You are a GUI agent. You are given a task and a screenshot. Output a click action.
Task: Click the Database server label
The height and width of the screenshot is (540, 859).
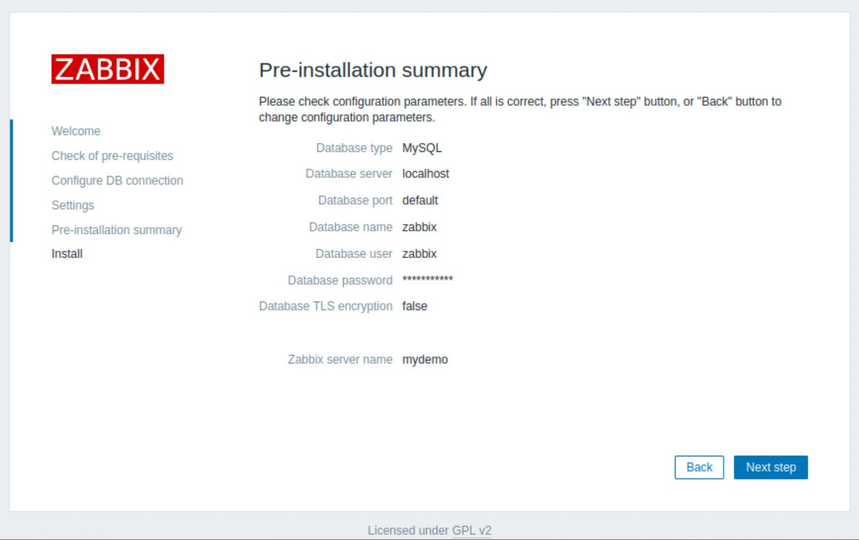pos(349,173)
